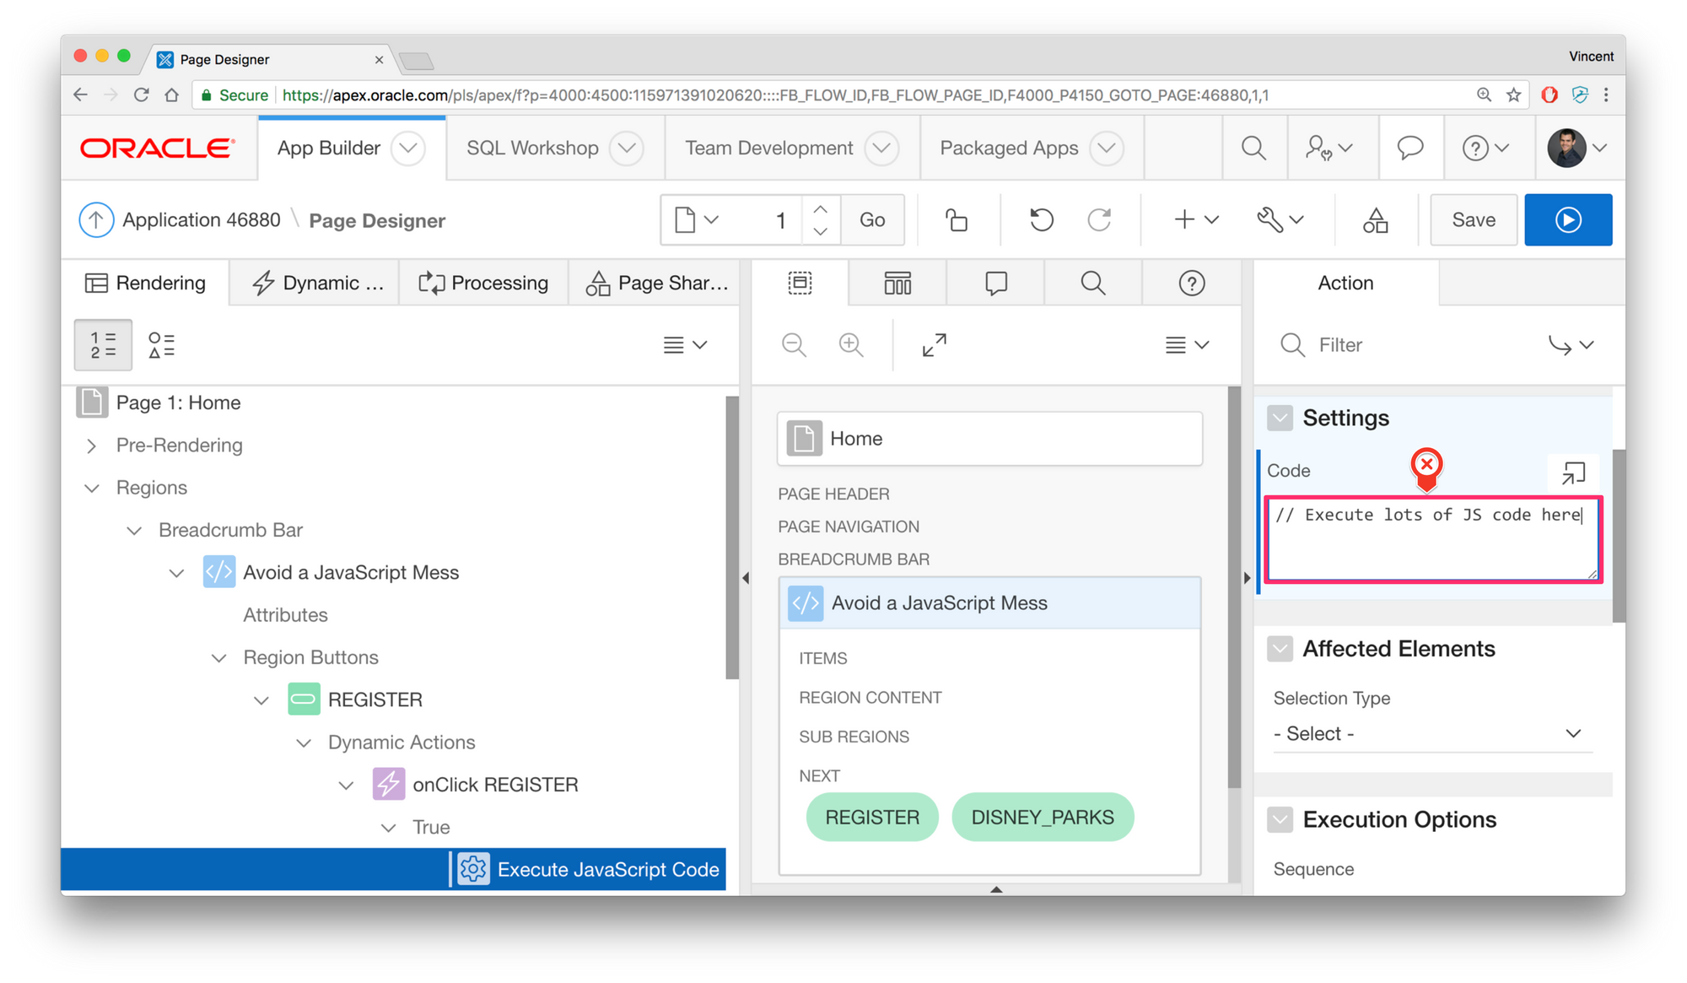The height and width of the screenshot is (983, 1687).
Task: Switch to Tree order view in Rendering pane
Action: point(102,344)
